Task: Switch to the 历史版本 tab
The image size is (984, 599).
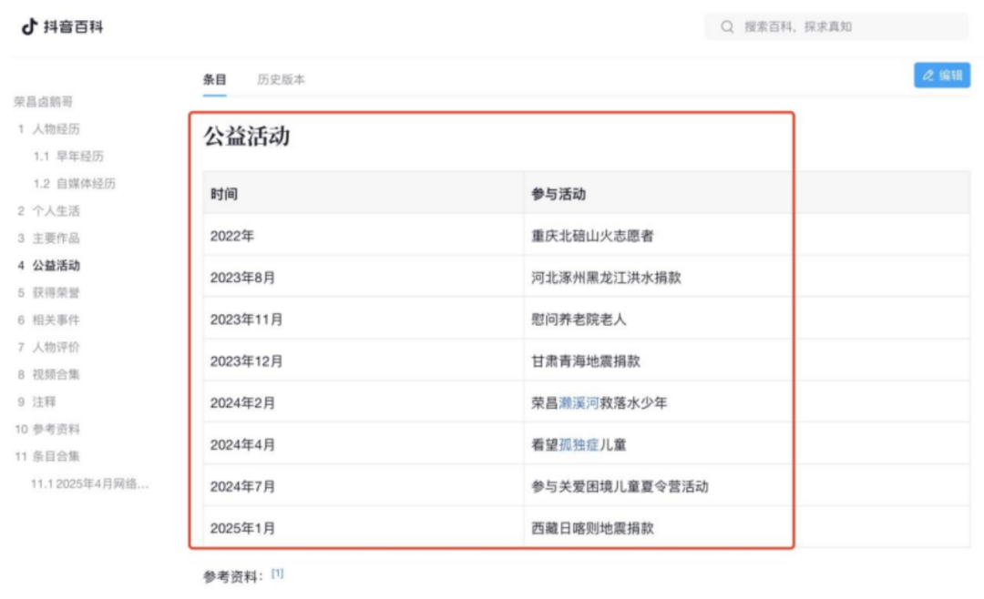Action: coord(282,80)
